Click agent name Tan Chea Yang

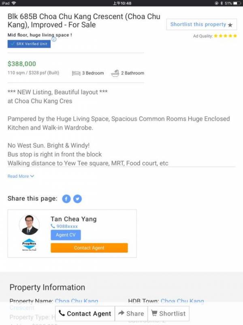(x=73, y=219)
